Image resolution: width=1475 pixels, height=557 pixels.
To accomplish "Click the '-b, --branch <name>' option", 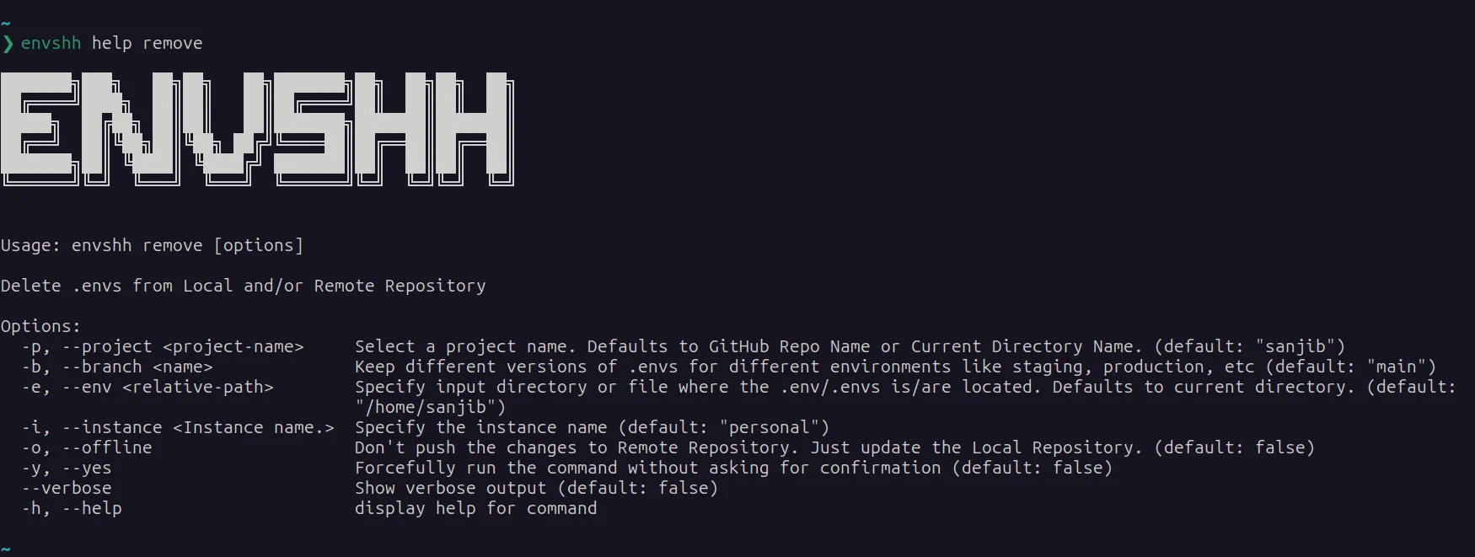I will [117, 367].
